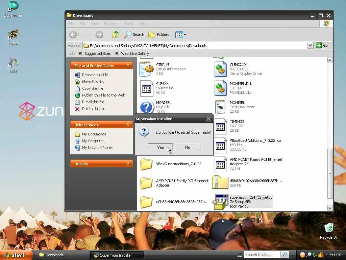Click the Forward arrow toolbar icon
Screen dimensions: 346x260
tap(99, 35)
